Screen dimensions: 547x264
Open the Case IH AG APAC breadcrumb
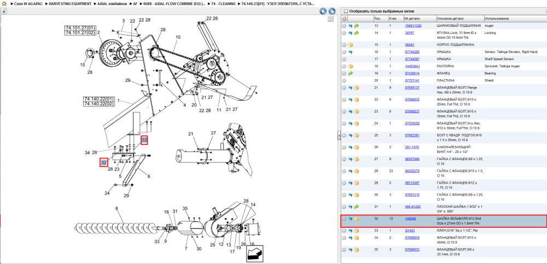pos(27,3)
